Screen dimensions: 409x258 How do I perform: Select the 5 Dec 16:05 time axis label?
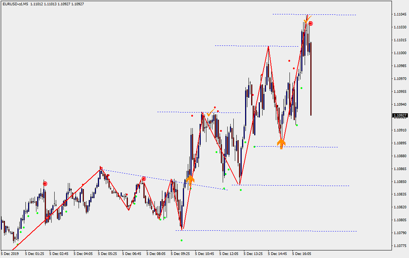click(x=302, y=253)
